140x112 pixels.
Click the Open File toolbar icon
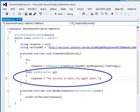pos(26,14)
